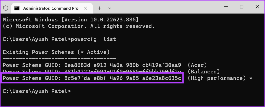Image resolution: width=265 pixels, height=107 pixels.
Task: Click the High performance label
Action: [217, 78]
